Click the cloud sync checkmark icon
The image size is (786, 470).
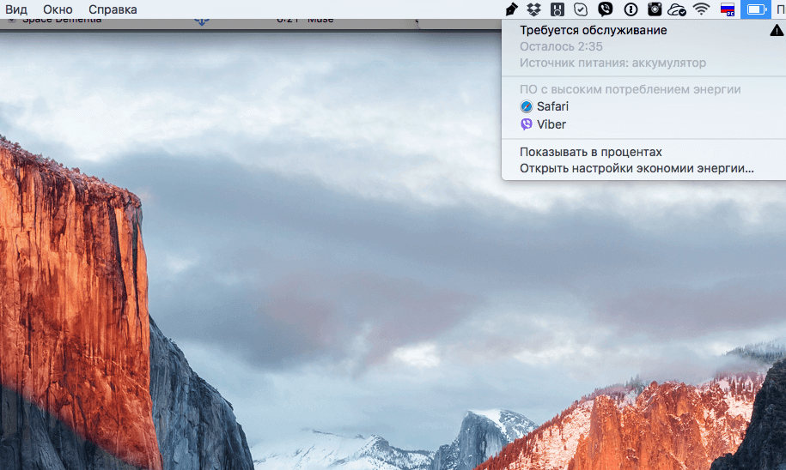[x=677, y=9]
